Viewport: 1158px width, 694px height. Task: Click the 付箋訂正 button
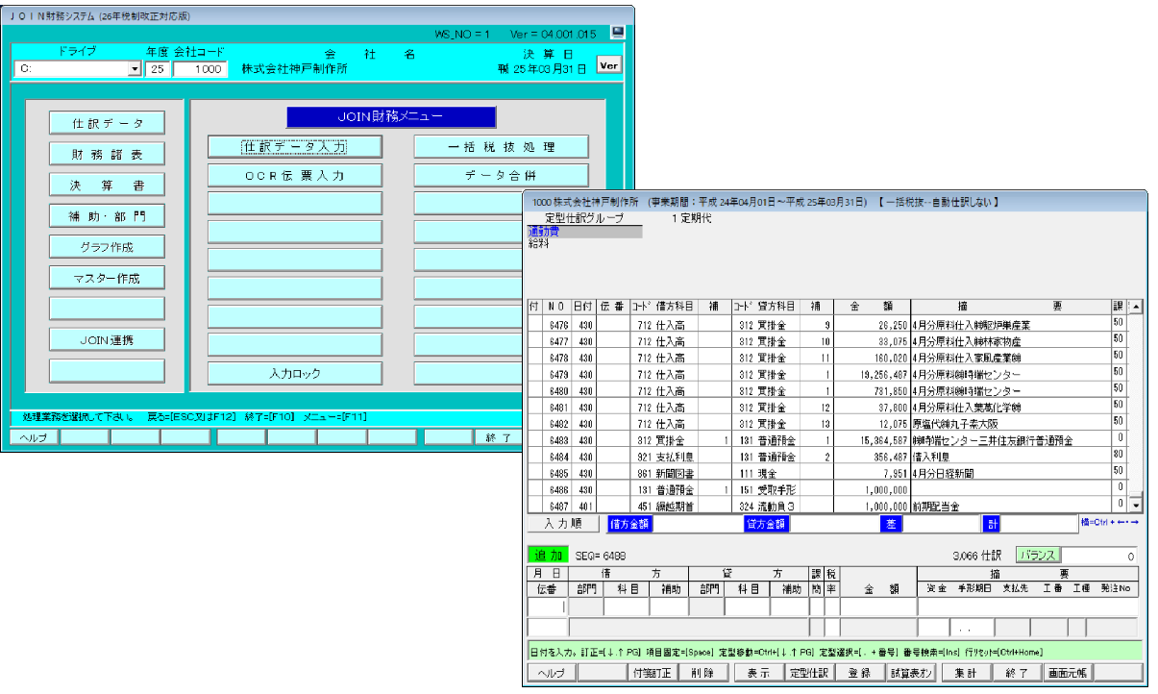click(x=653, y=673)
